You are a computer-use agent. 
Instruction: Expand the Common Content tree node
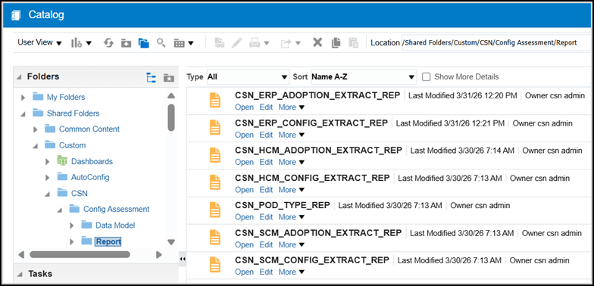(x=35, y=129)
